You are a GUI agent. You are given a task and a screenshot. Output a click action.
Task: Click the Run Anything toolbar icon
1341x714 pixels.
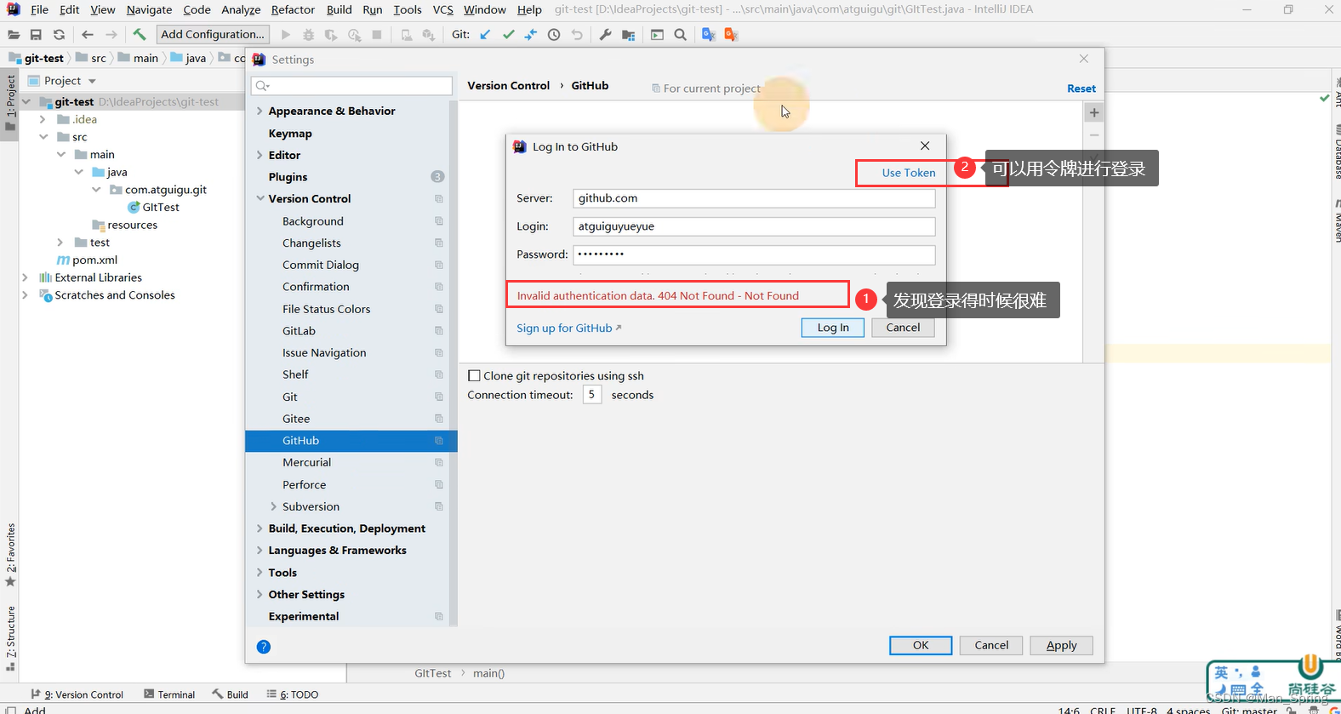pos(657,35)
